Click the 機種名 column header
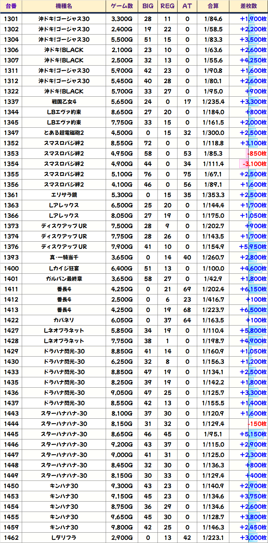Image resolution: width=268 pixels, height=543 pixels. pos(64,6)
